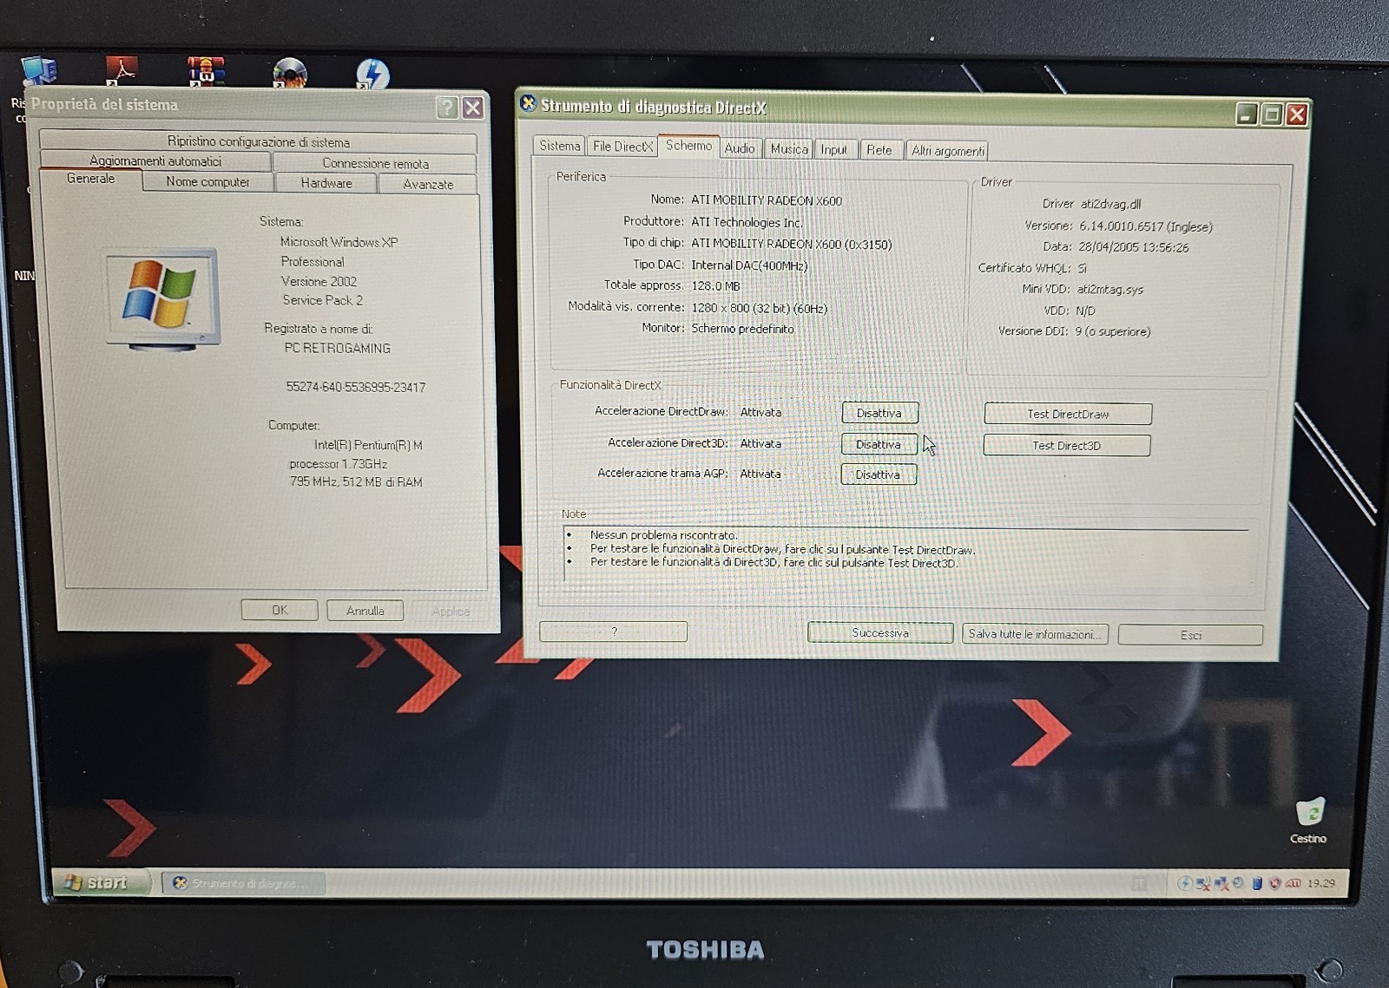Screen dimensions: 1389x988
Task: Click the ? help button in DirectX tool
Action: 613,631
